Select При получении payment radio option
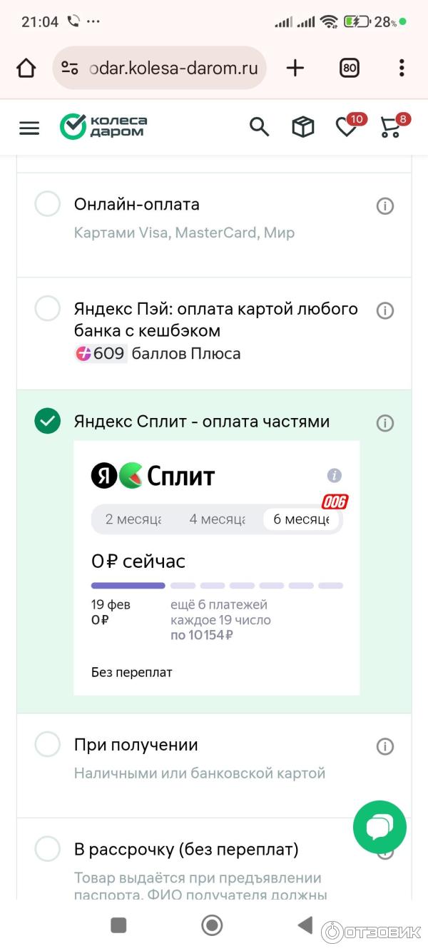 (x=48, y=745)
